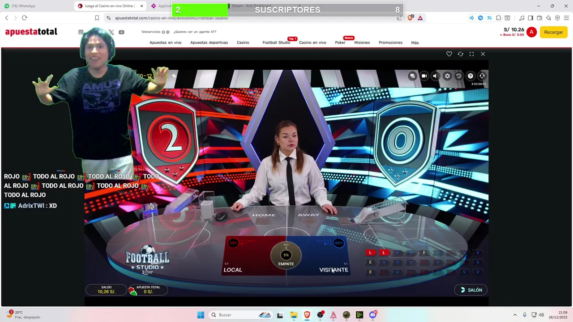The image size is (573, 322).
Task: Open Apuestas deportivas menu
Action: point(209,42)
